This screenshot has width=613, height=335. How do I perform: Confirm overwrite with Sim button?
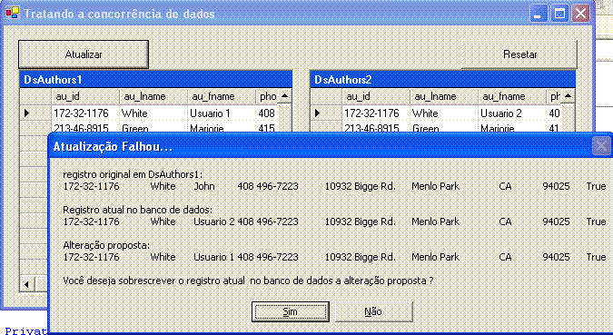click(x=290, y=311)
